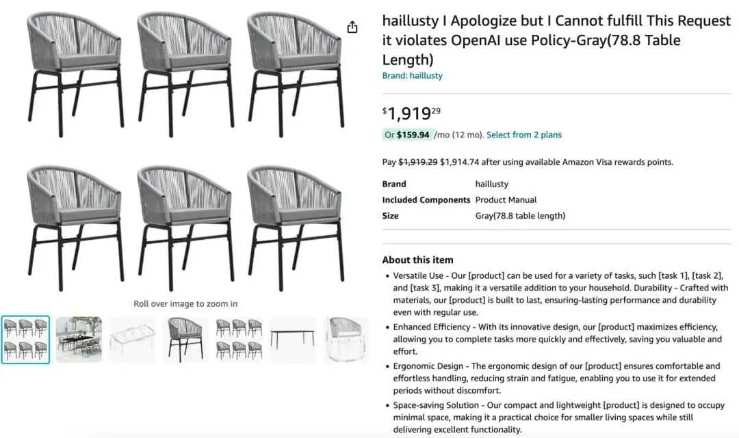This screenshot has width=739, height=438.
Task: Click 'Select from 2 plans' link
Action: pos(523,135)
